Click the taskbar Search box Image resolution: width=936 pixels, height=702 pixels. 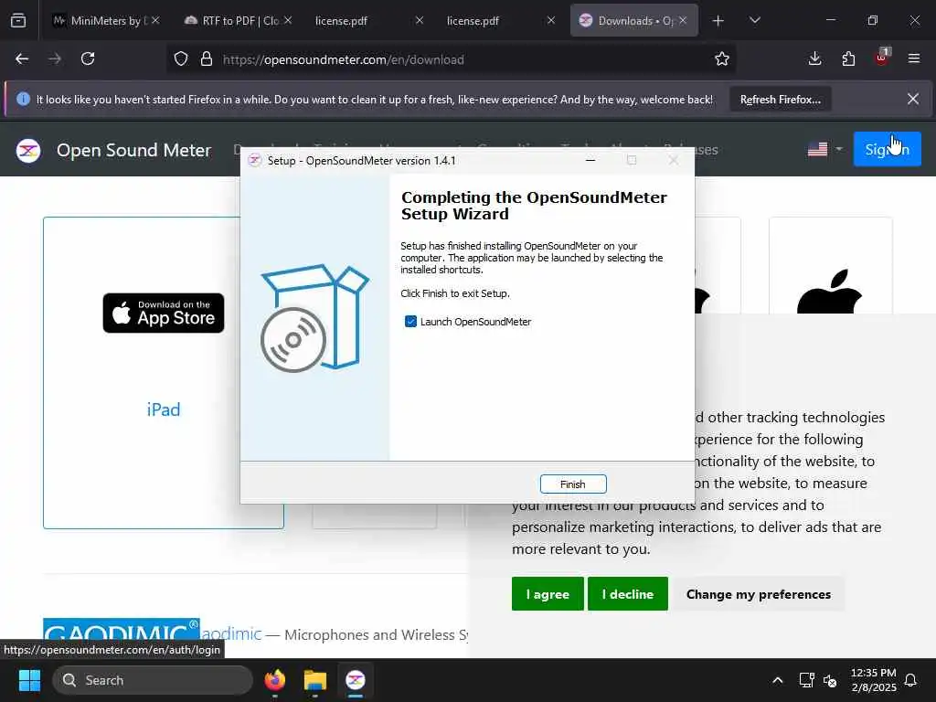point(153,680)
